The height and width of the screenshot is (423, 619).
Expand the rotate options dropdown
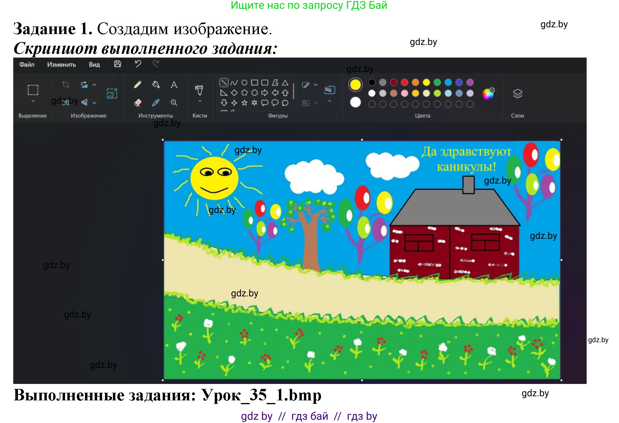(x=94, y=85)
